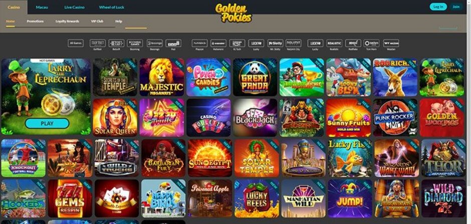Click the Golden Pokies logo
Screen dimensions: 471x224
click(233, 13)
